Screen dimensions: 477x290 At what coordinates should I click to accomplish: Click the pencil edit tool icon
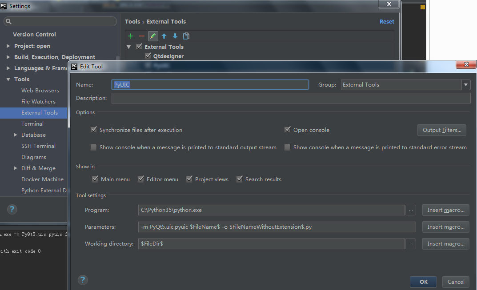[153, 36]
